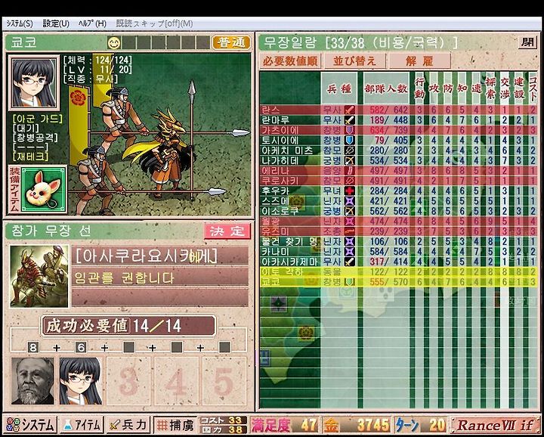Click the sword icon in 란스's row
The width and height of the screenshot is (544, 437).
pos(349,110)
